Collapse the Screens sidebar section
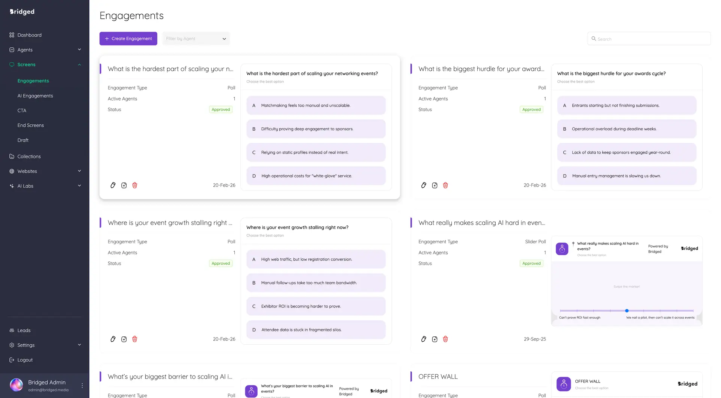 [79, 64]
